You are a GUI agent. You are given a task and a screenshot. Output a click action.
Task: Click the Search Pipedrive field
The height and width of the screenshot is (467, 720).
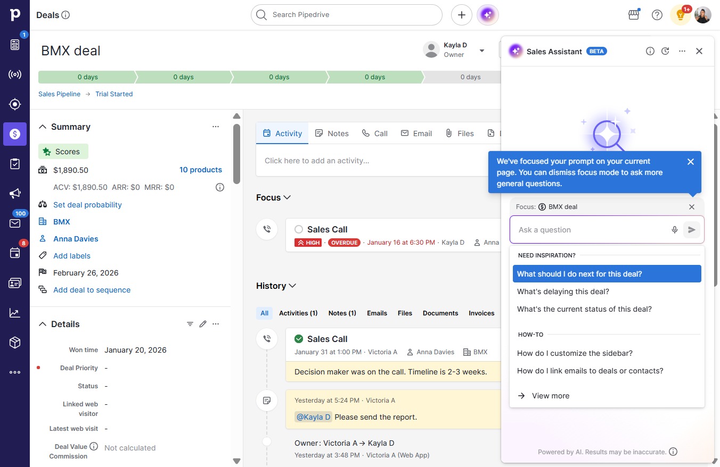tap(347, 15)
